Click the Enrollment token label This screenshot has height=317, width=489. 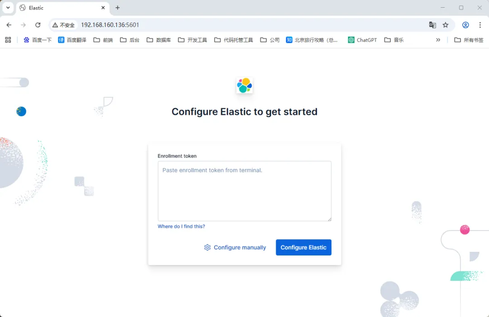click(x=177, y=156)
